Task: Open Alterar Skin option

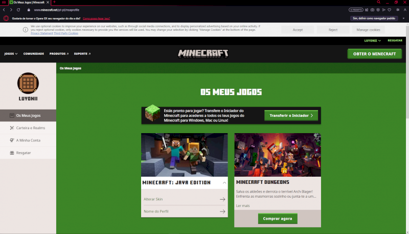Action: click(x=185, y=199)
